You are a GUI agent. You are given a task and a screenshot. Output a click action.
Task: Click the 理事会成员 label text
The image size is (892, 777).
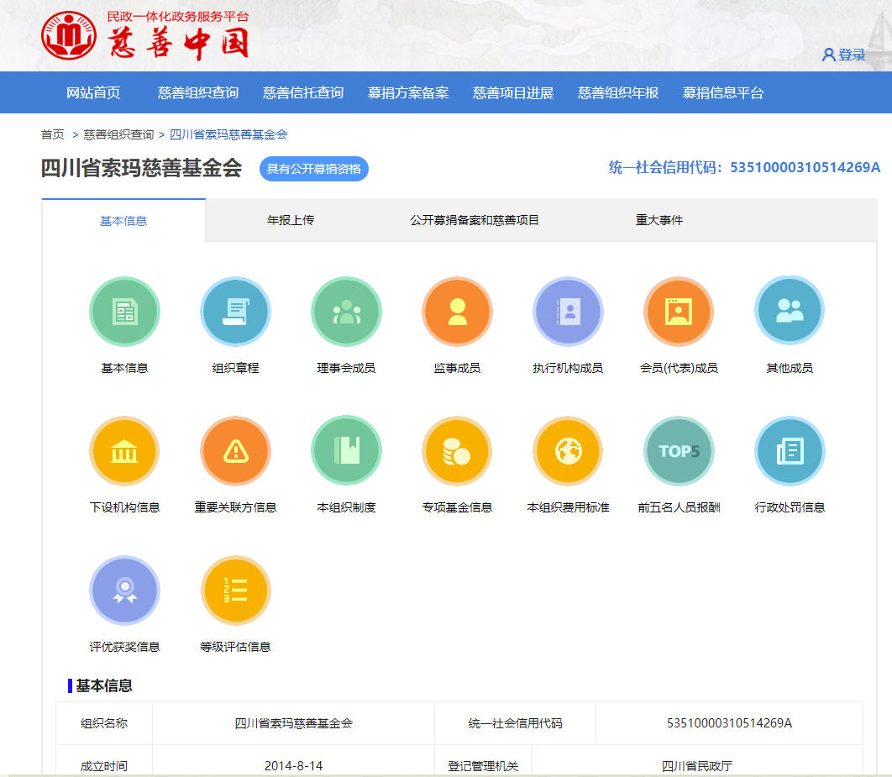(x=346, y=368)
